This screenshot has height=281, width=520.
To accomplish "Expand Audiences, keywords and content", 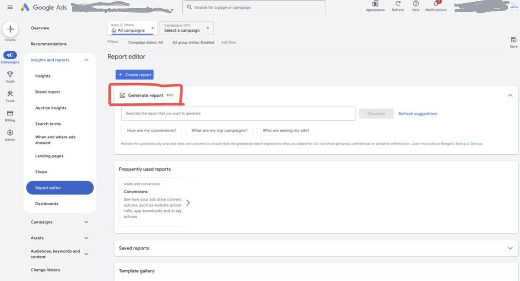I will point(86,254).
